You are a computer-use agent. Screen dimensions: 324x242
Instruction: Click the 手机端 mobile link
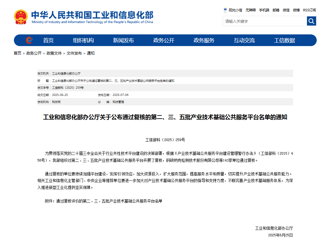point(264,10)
